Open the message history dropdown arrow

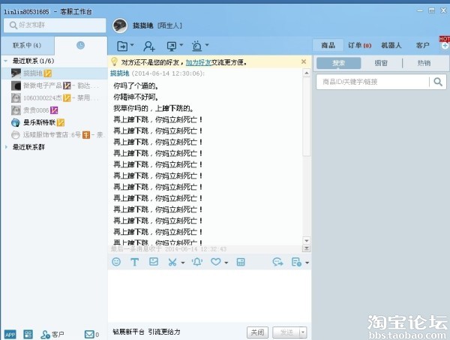click(x=307, y=263)
